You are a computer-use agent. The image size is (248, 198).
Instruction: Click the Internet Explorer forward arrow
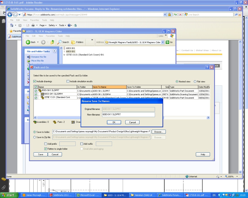[15, 15]
